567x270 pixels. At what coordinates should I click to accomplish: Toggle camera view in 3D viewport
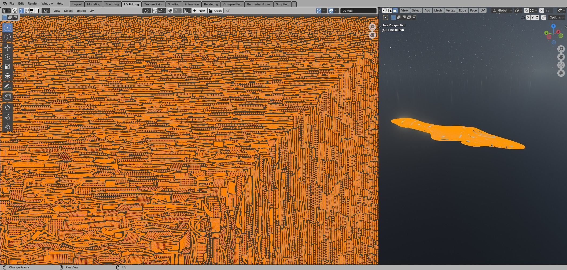561,65
